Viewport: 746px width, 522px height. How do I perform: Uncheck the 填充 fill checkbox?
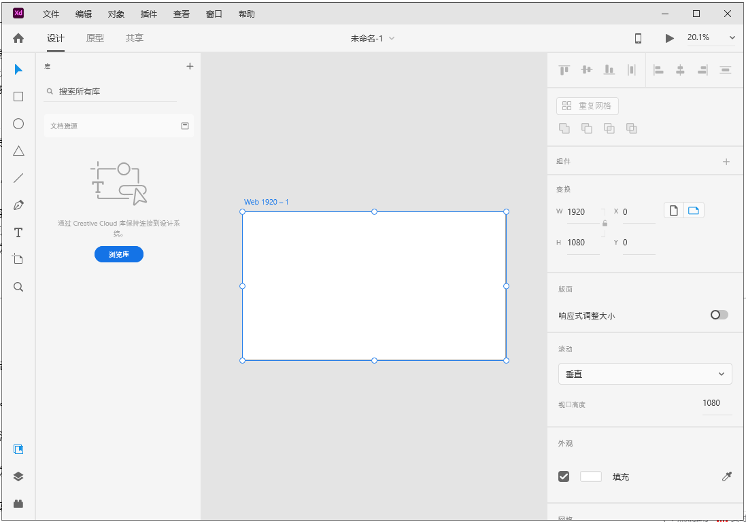(x=564, y=476)
